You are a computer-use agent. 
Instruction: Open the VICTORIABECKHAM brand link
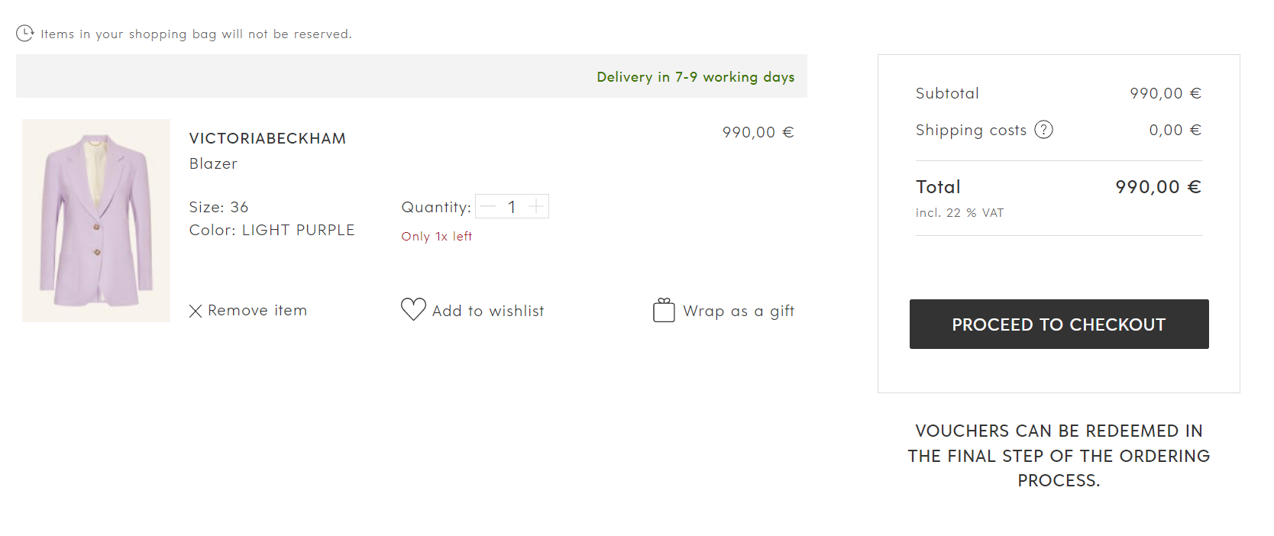click(267, 138)
